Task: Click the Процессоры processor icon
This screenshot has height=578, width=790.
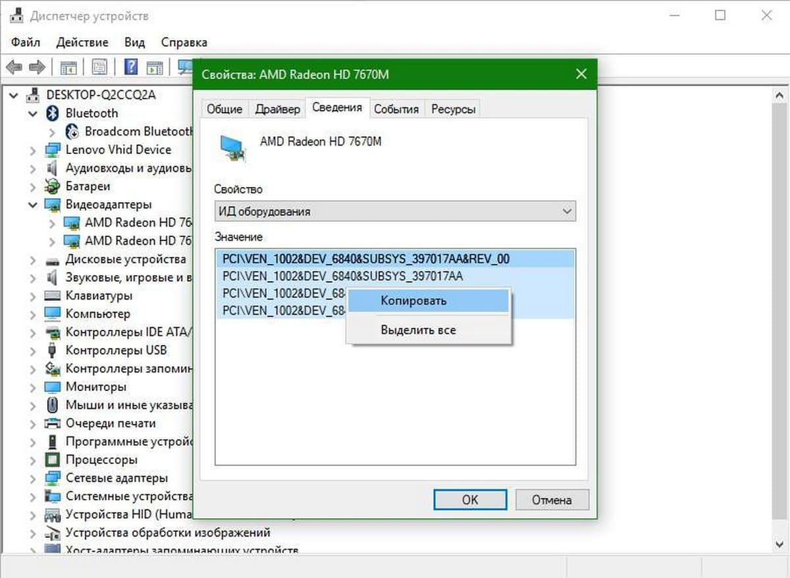Action: tap(53, 460)
